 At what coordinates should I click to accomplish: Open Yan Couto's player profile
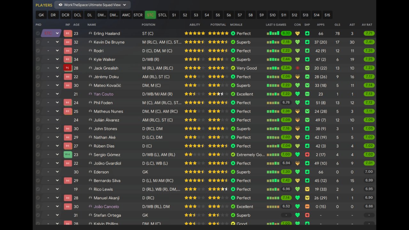coord(104,94)
